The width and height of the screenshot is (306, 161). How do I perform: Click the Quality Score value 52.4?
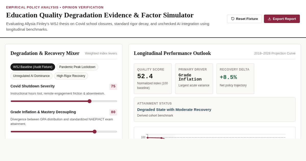click(145, 76)
